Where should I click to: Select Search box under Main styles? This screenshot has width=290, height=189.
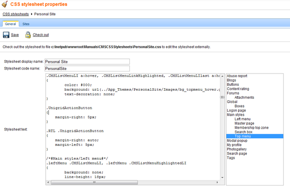244,132
